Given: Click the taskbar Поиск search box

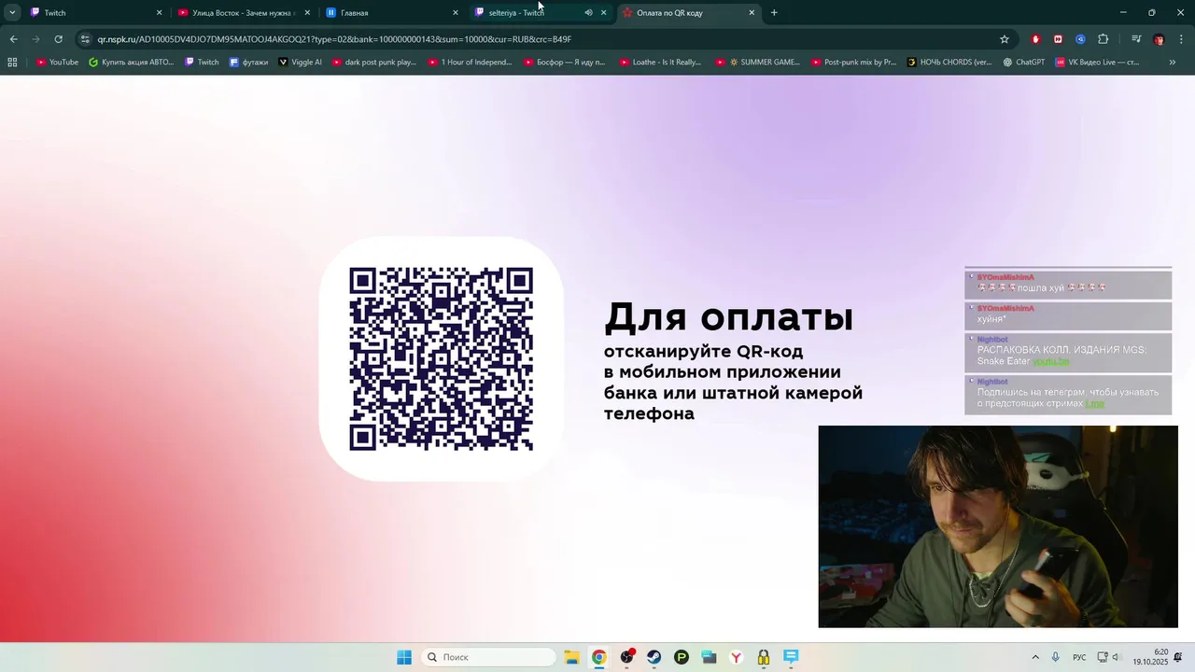Looking at the screenshot, I should (x=488, y=657).
